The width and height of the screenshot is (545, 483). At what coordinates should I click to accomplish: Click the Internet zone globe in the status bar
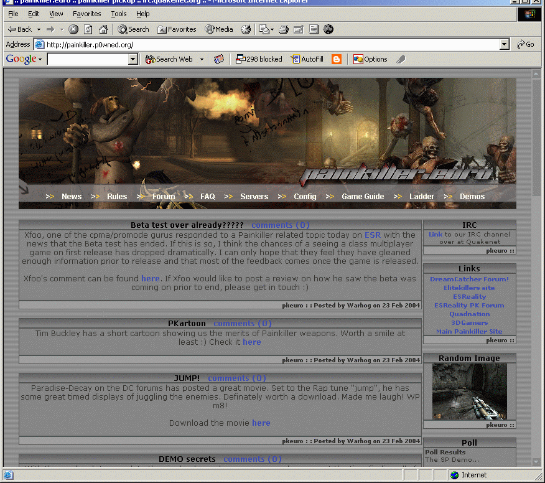[x=454, y=475]
